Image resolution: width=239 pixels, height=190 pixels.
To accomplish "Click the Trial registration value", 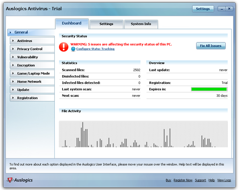I will click(225, 83).
